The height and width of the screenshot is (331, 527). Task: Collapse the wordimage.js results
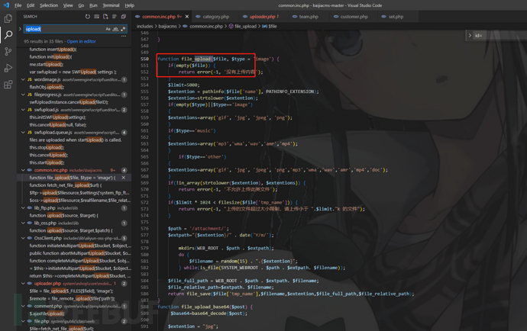tap(23, 79)
